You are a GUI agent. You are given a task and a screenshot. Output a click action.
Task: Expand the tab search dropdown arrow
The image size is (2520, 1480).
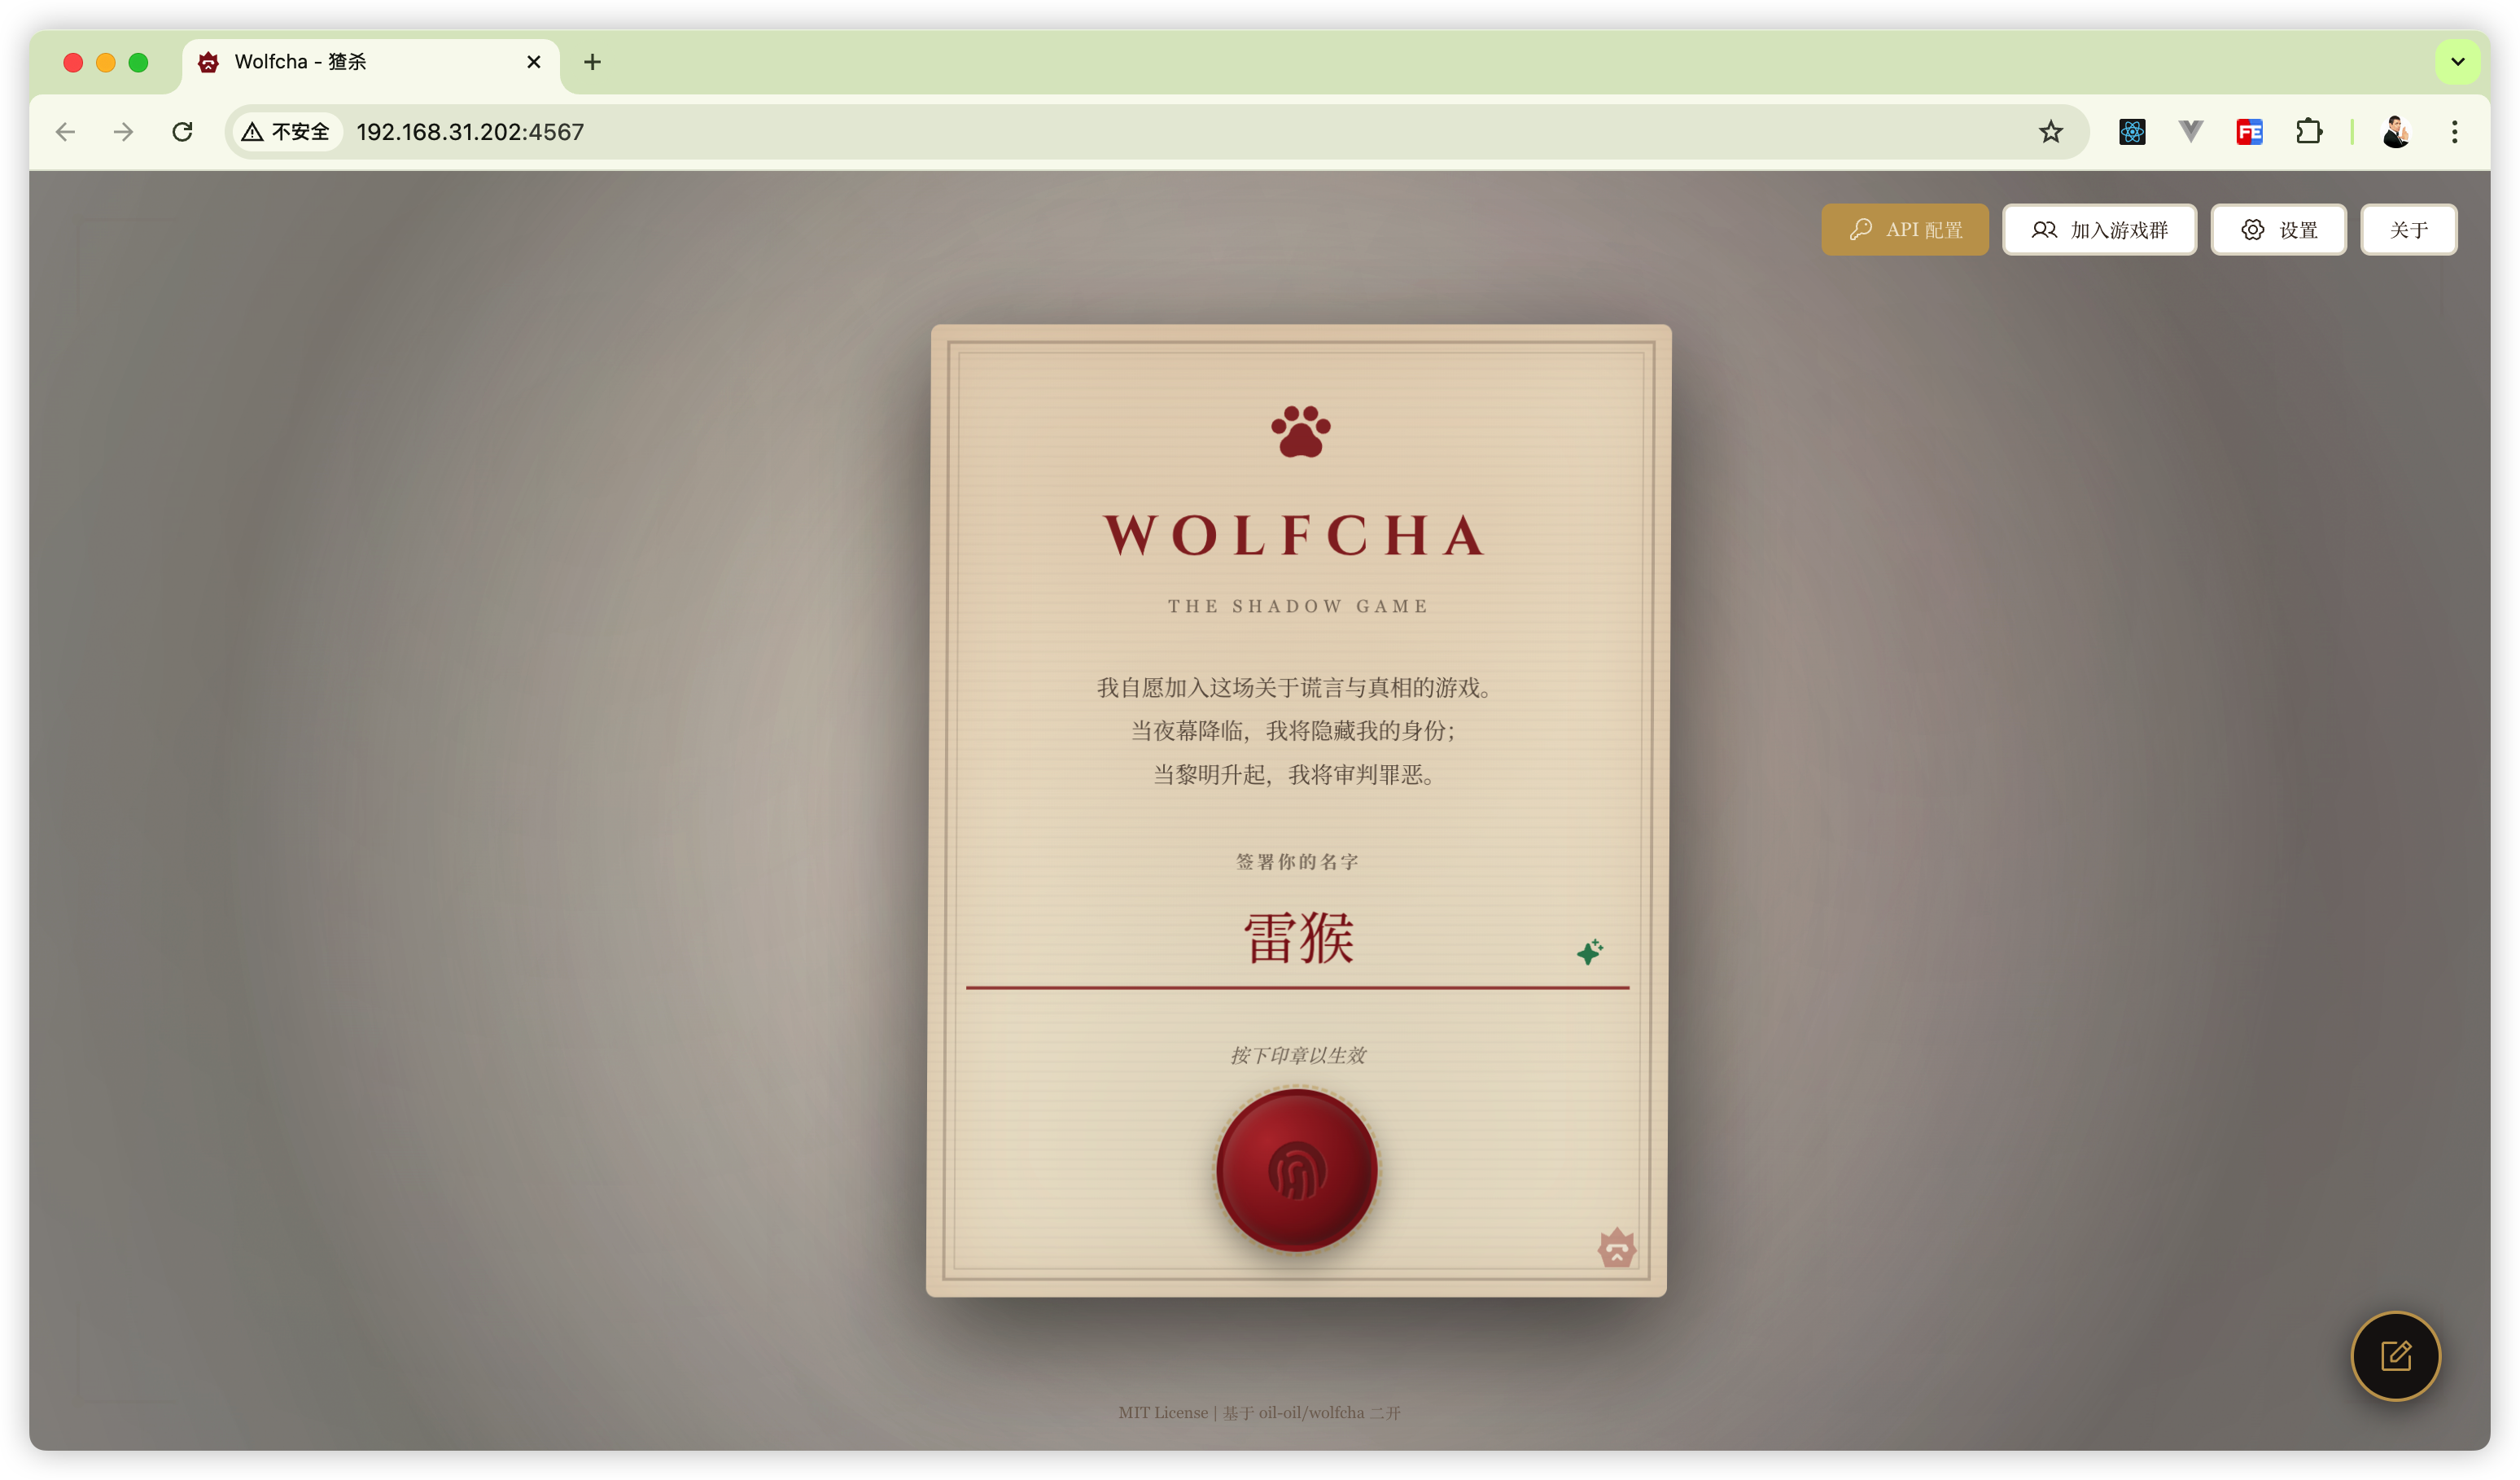click(x=2457, y=62)
